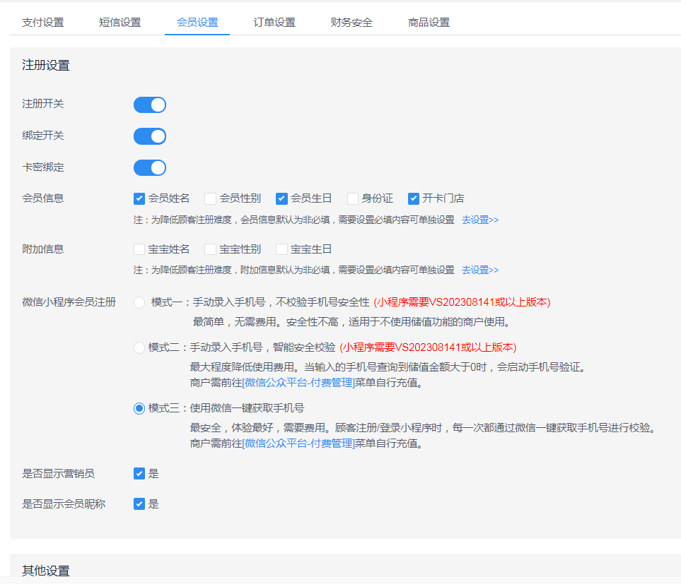Click the red version notice beside 模式一
The width and height of the screenshot is (681, 584).
pyautogui.click(x=462, y=302)
